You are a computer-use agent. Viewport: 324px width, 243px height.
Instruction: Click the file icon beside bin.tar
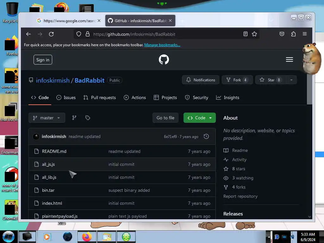click(37, 190)
